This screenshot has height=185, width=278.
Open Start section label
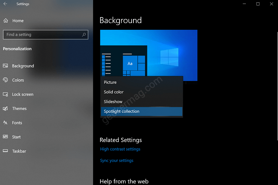click(x=16, y=137)
